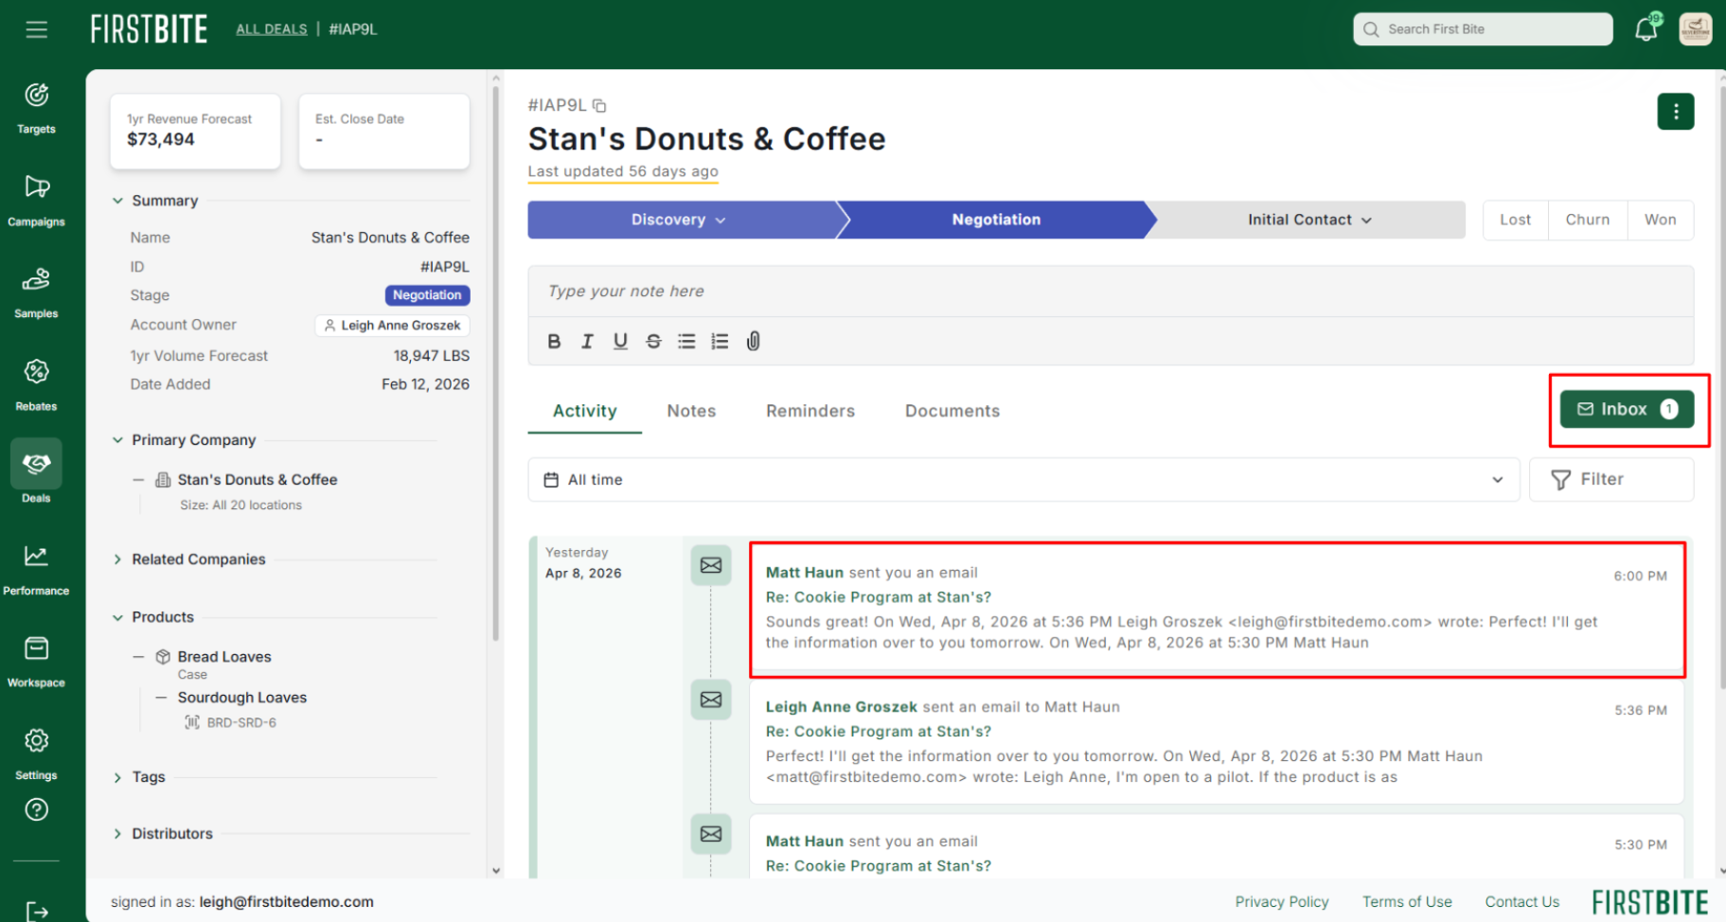Image resolution: width=1726 pixels, height=922 pixels.
Task: Toggle bold formatting in the note editor
Action: 554,342
